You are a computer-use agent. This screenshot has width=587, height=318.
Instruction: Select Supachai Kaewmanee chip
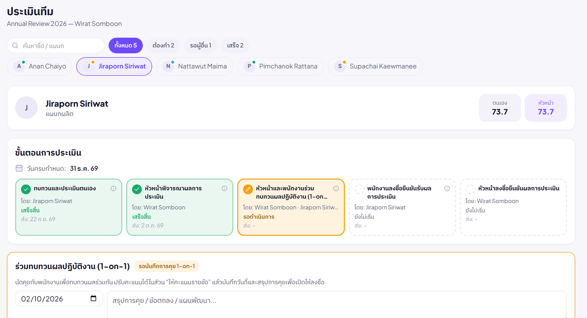click(375, 66)
